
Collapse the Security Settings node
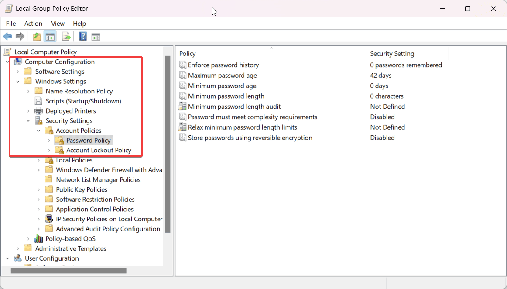coord(28,121)
